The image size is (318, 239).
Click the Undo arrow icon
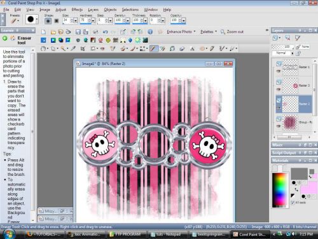[105, 32]
